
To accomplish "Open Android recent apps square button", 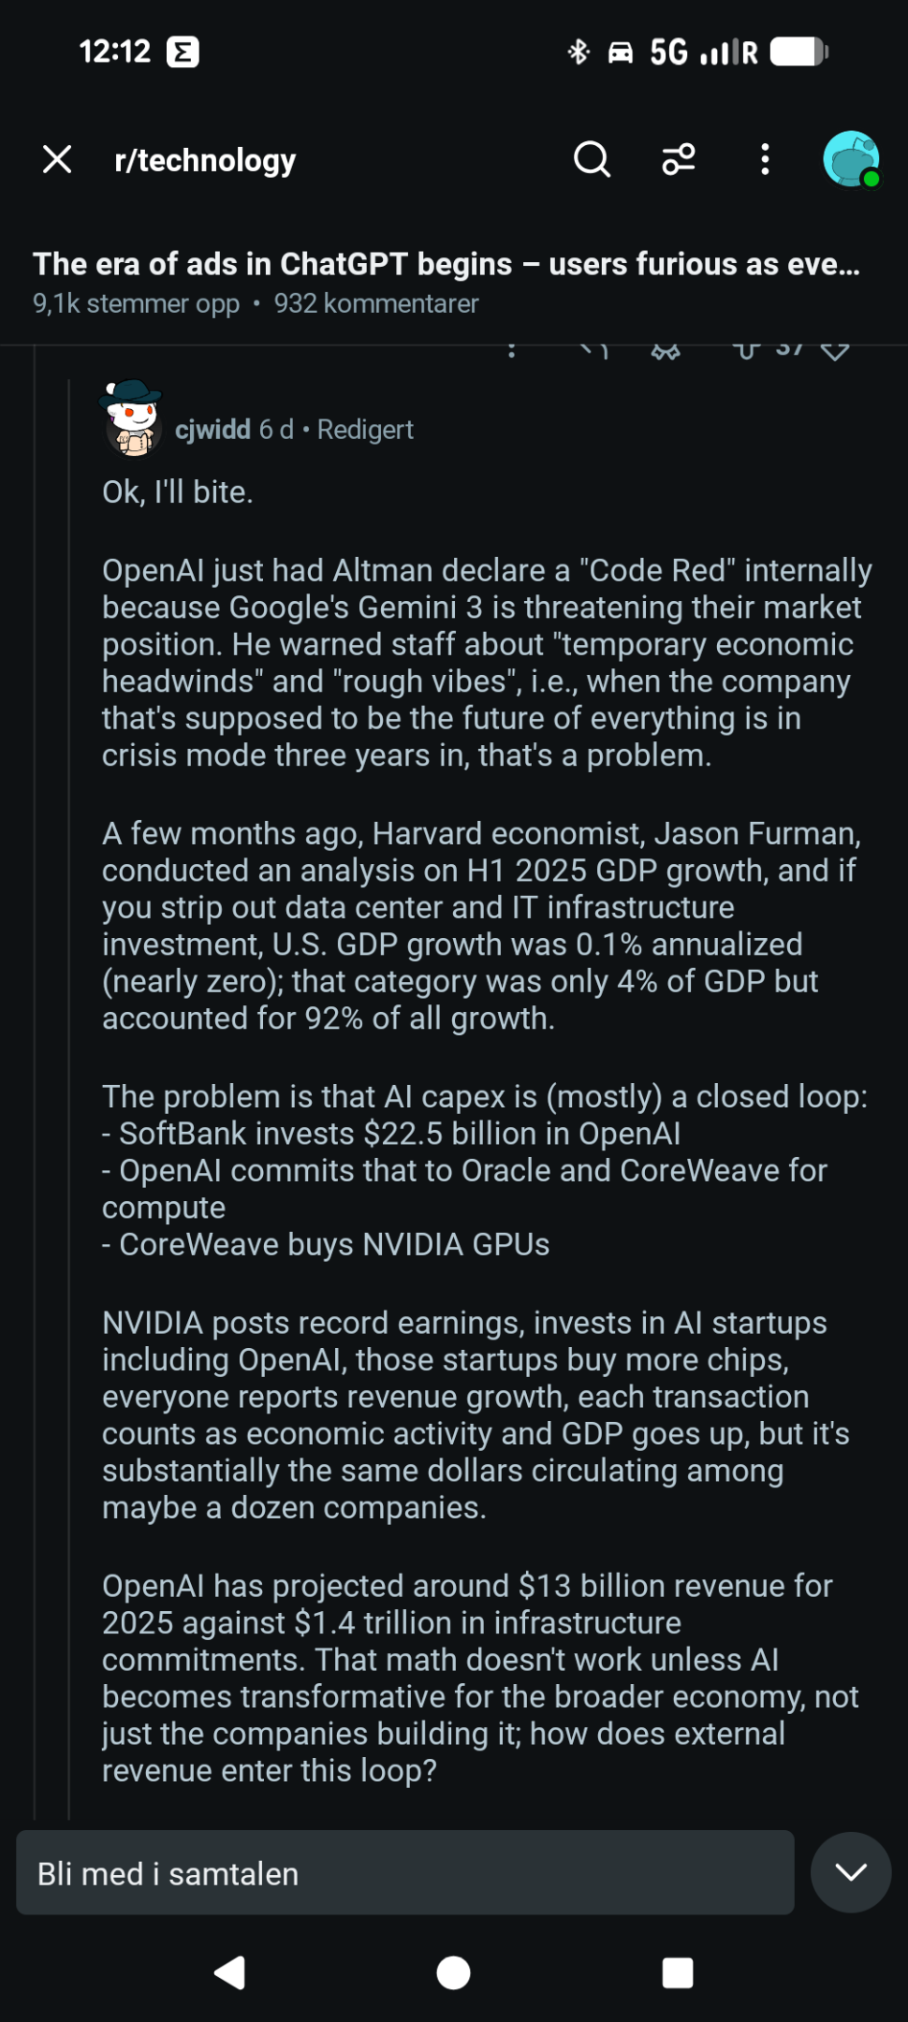I will point(678,1973).
